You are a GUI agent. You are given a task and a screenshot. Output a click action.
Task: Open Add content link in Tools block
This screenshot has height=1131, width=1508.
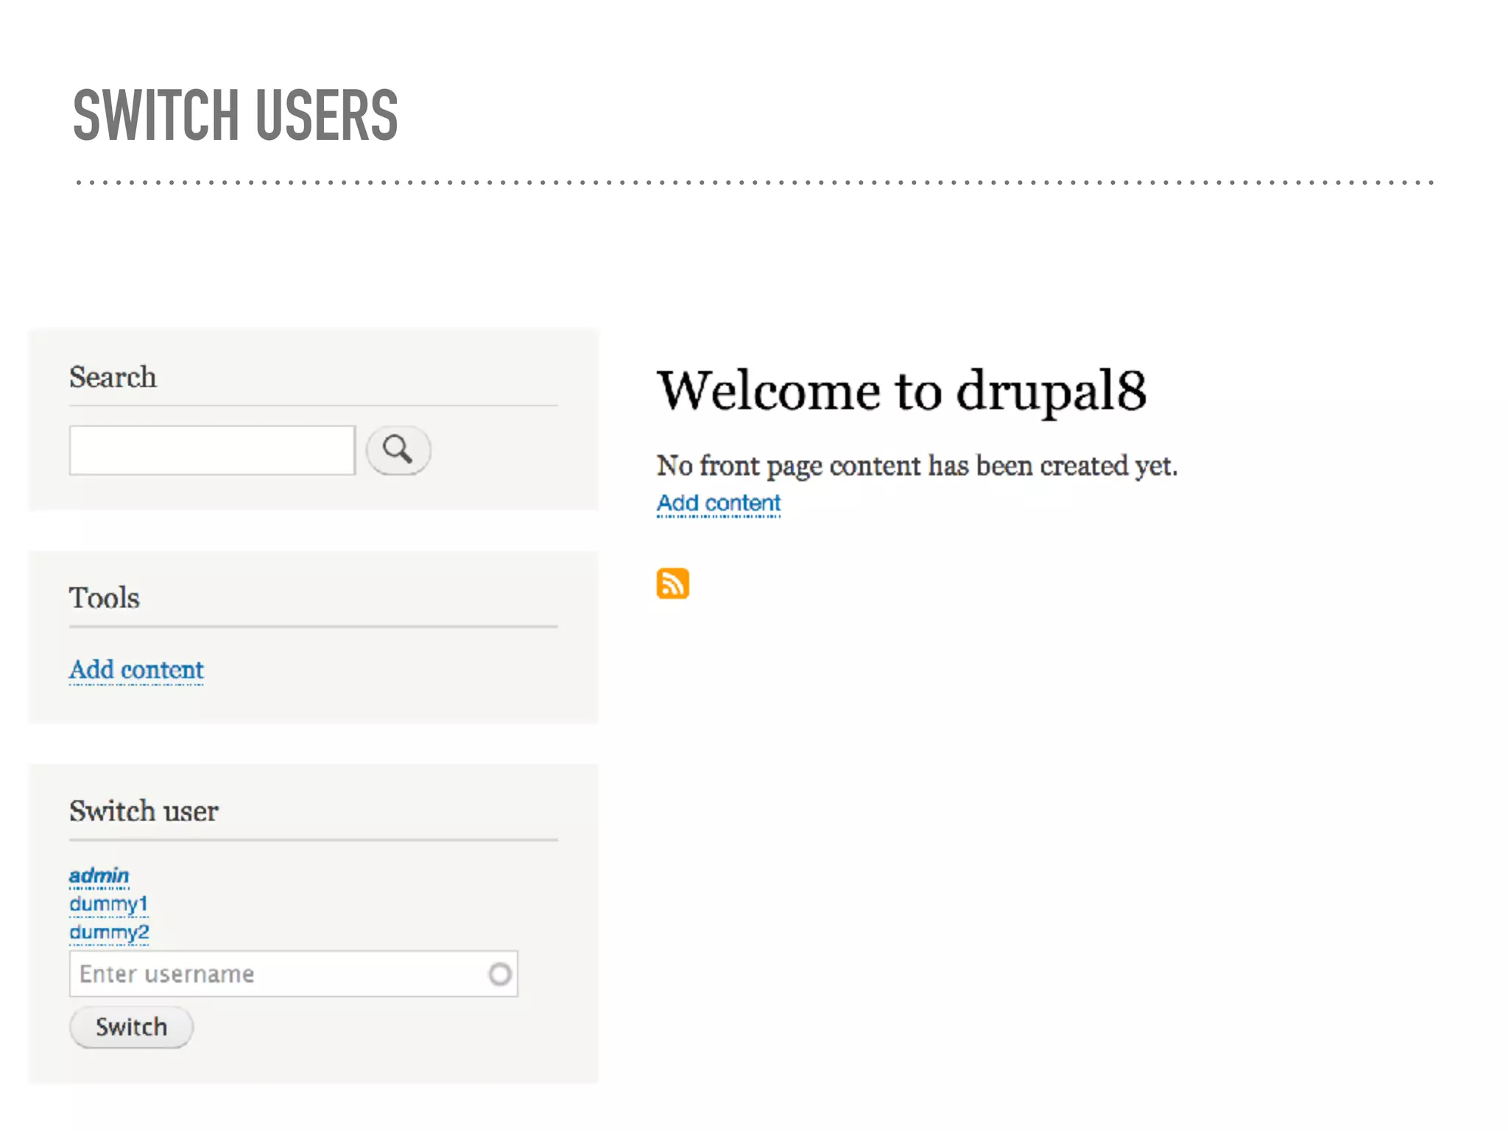click(136, 670)
